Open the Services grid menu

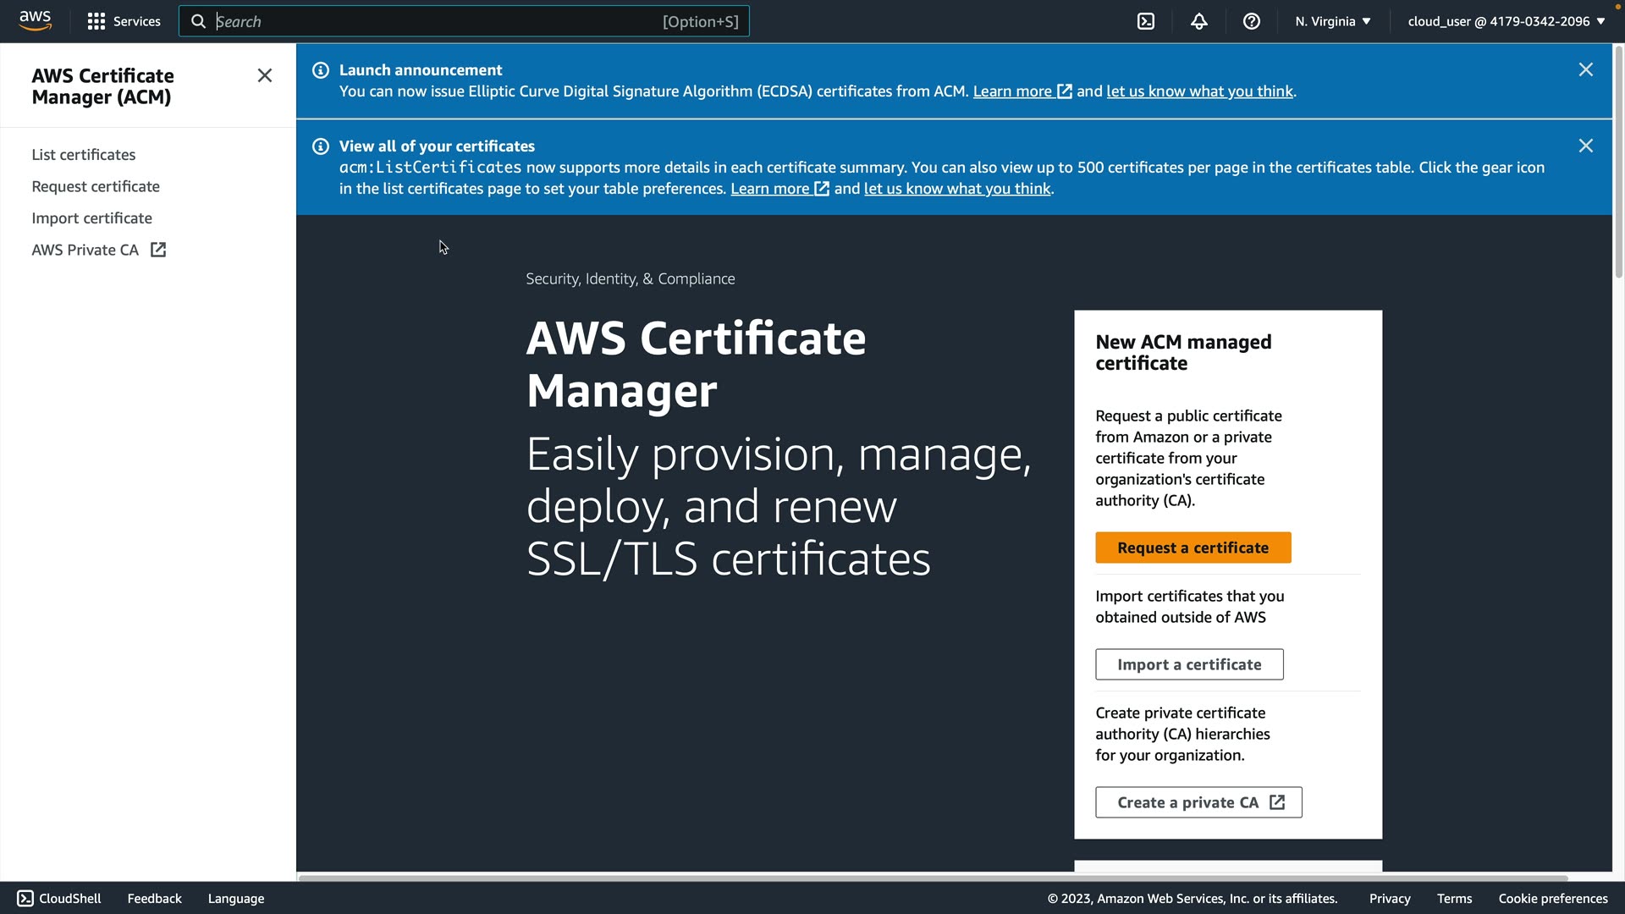tap(124, 21)
